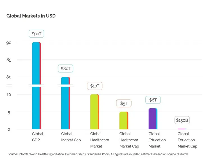Click the Global Healthcare Market axis label
Image resolution: width=208 pixels, height=166 pixels.
pyautogui.click(x=100, y=140)
